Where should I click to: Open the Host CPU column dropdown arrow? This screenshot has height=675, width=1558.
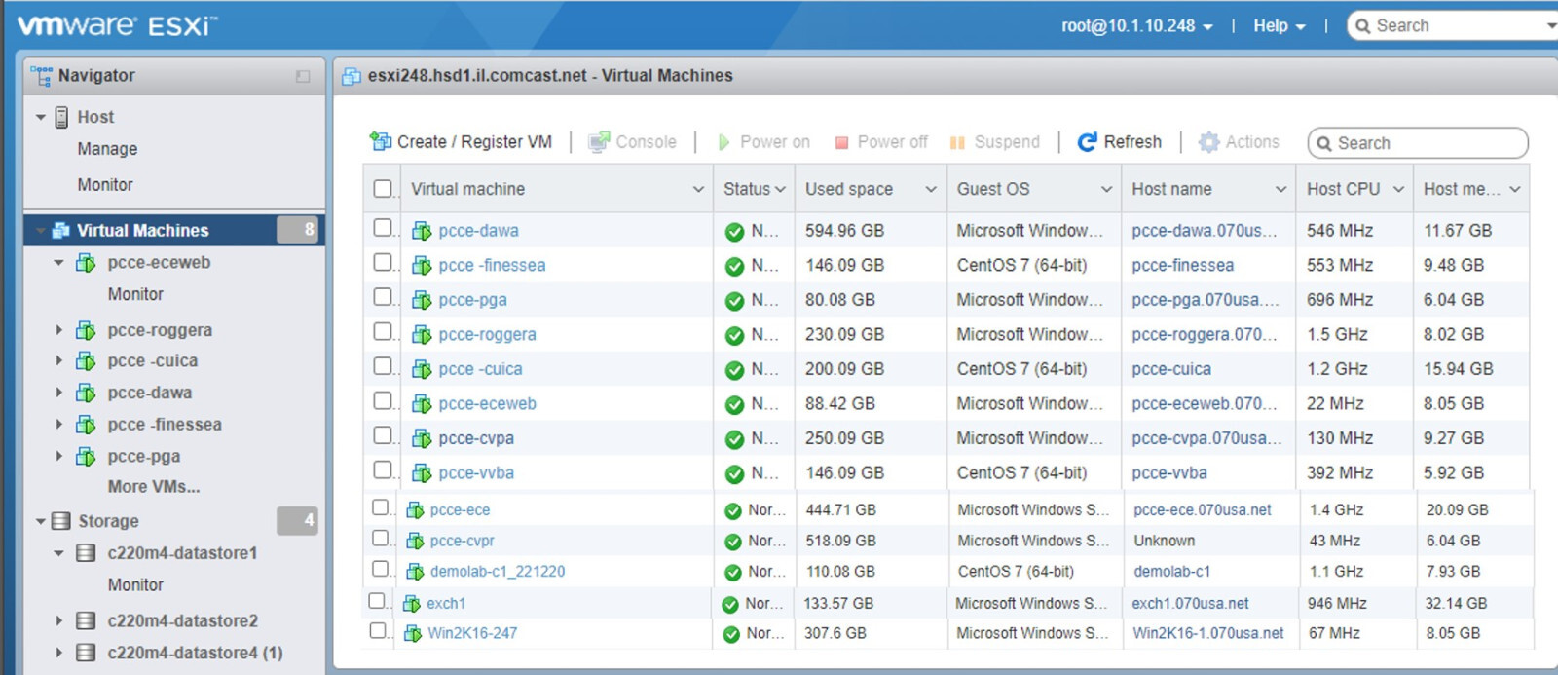pos(1398,190)
